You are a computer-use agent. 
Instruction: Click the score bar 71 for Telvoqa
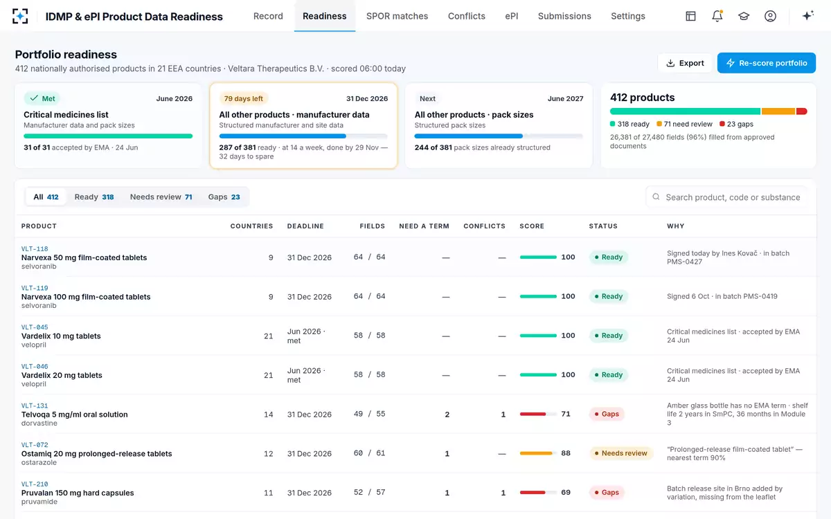click(x=538, y=414)
